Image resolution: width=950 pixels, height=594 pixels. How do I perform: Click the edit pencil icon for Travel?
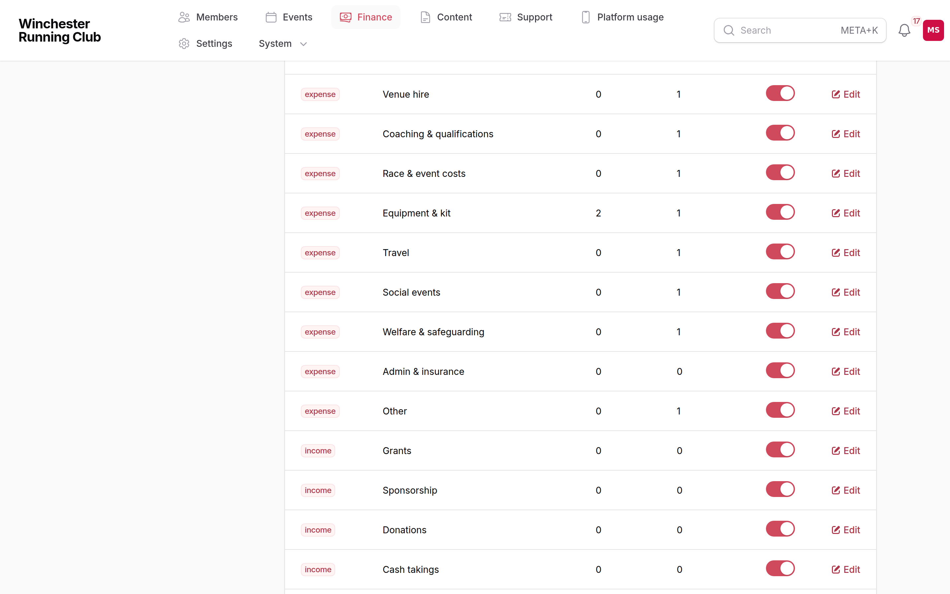(x=836, y=252)
